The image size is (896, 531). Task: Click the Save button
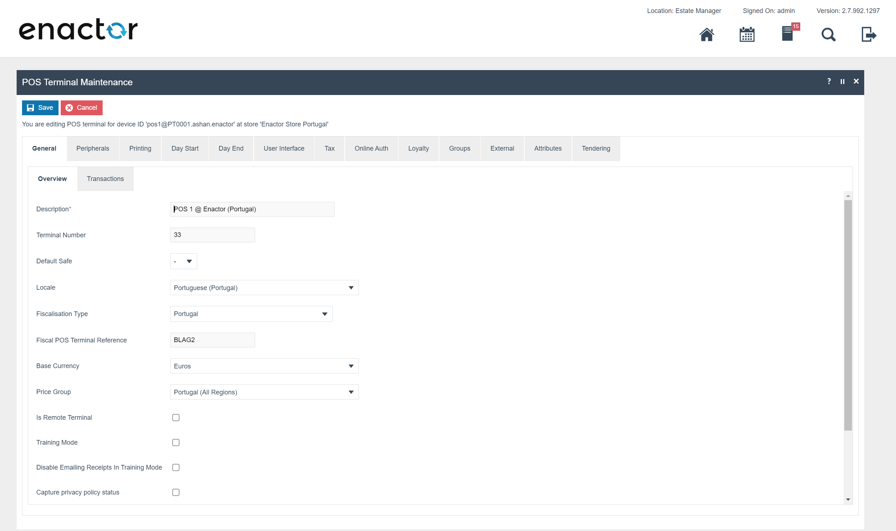pyautogui.click(x=40, y=108)
